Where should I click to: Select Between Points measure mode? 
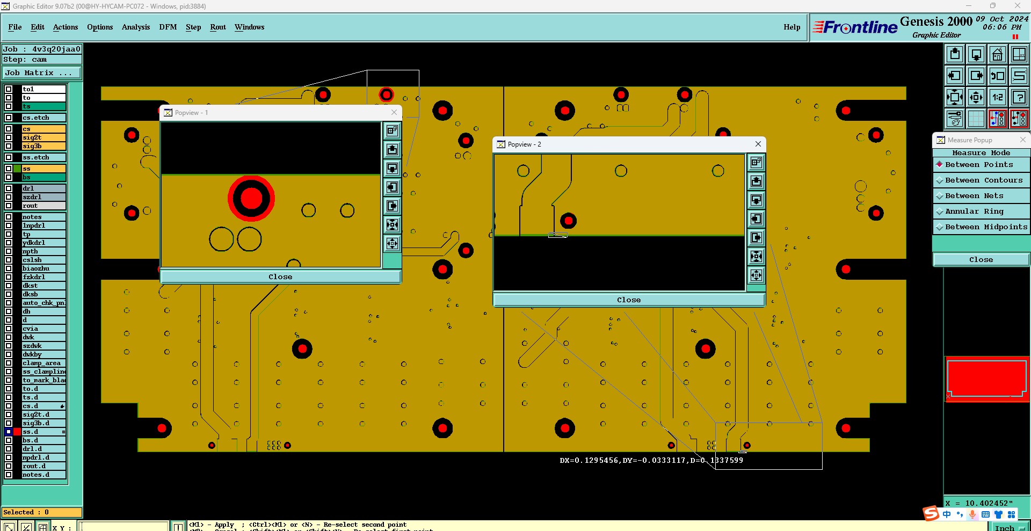981,165
